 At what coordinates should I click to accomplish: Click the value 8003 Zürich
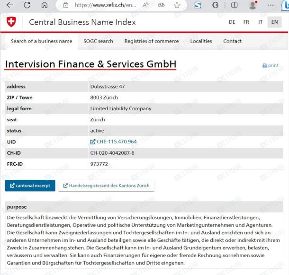[104, 98]
